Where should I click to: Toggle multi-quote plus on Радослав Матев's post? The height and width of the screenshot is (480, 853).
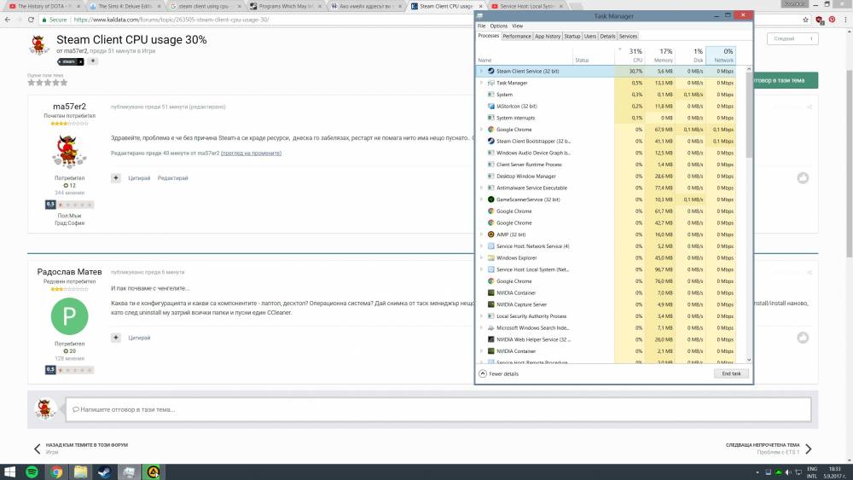[116, 338]
